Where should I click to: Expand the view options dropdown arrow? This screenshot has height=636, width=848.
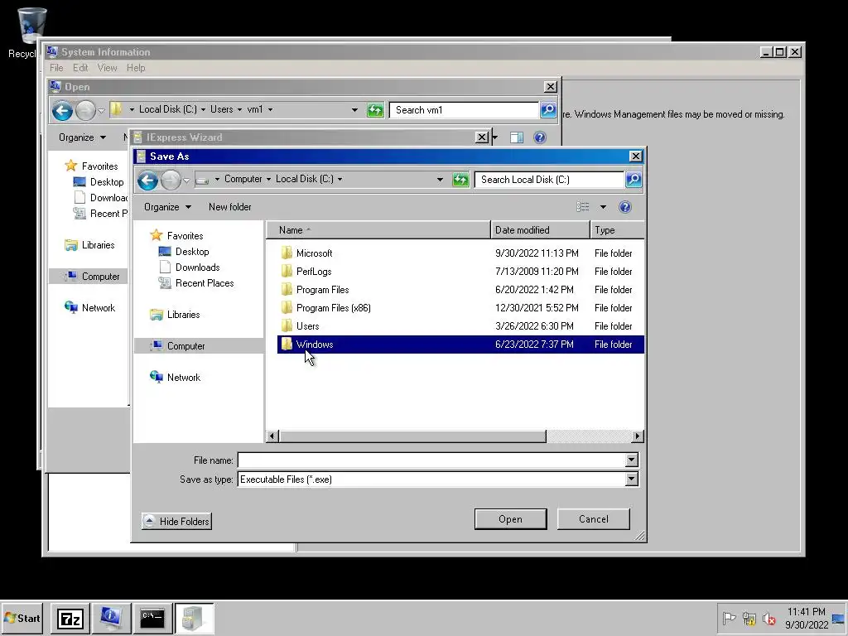click(x=603, y=207)
